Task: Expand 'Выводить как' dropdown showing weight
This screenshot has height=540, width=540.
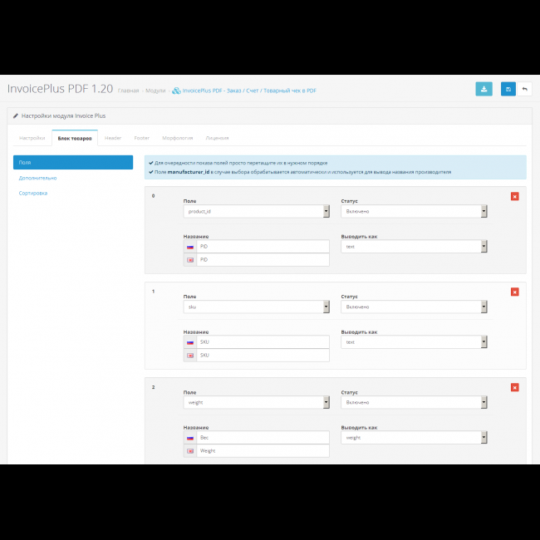Action: 414,438
